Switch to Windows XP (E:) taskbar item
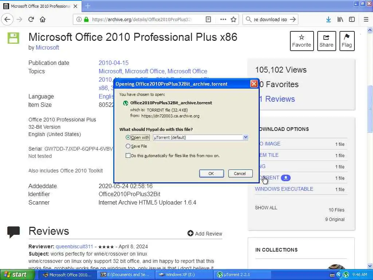The height and width of the screenshot is (280, 373). click(x=184, y=275)
